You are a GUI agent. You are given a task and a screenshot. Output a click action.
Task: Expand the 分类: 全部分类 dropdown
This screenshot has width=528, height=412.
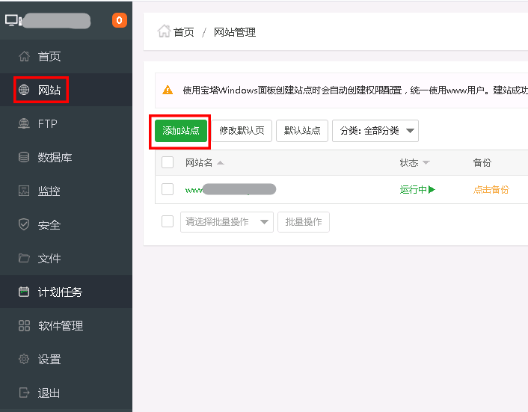point(375,131)
